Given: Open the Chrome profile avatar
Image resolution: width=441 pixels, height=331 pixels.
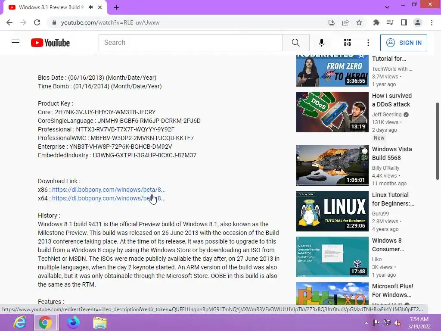Looking at the screenshot, I should pos(418,22).
